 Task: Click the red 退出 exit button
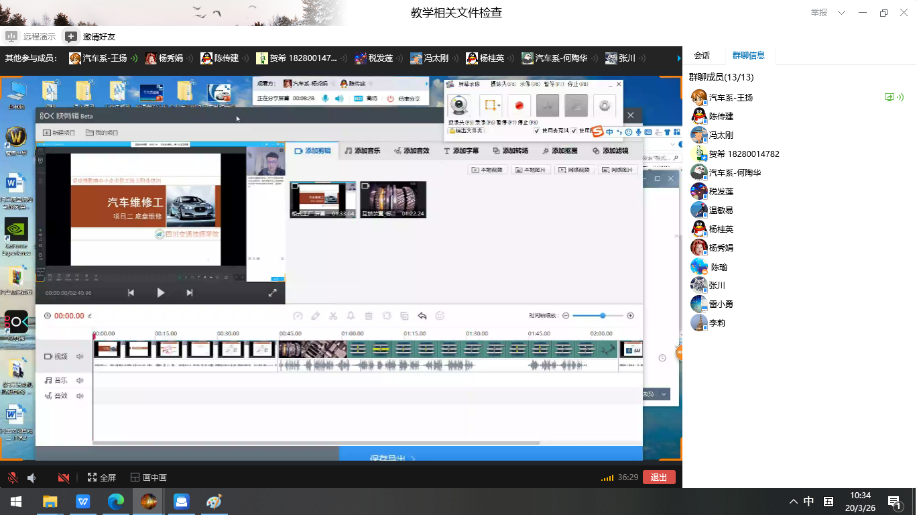click(x=658, y=477)
